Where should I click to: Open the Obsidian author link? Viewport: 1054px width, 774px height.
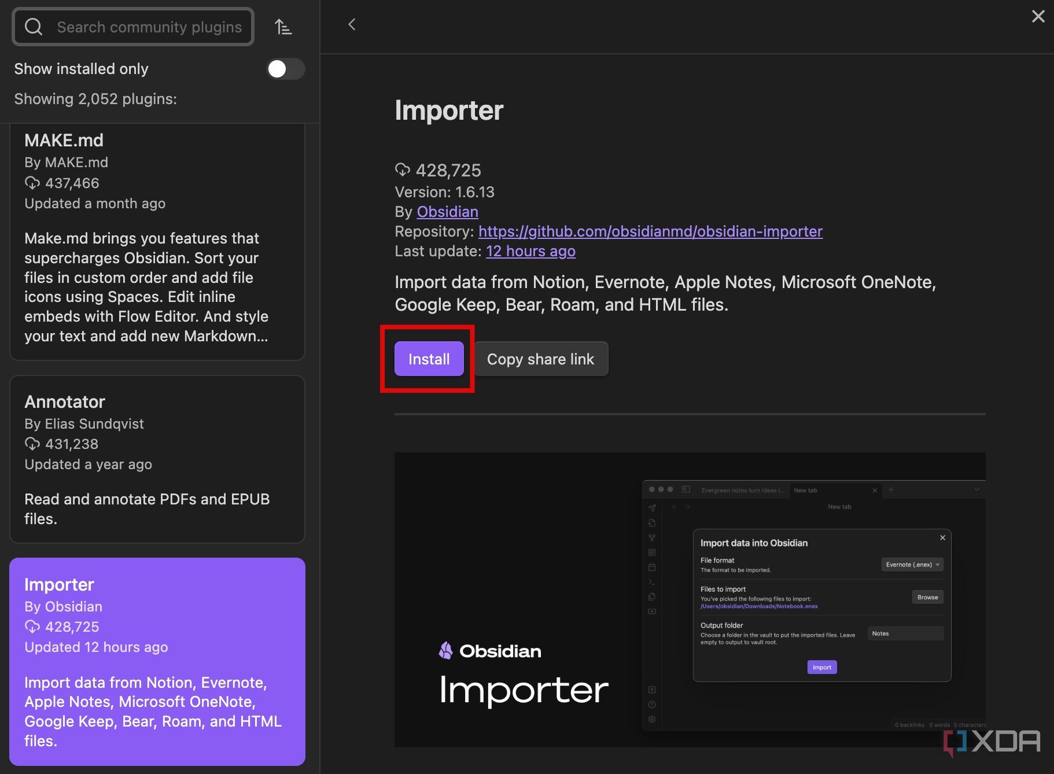pyautogui.click(x=448, y=212)
